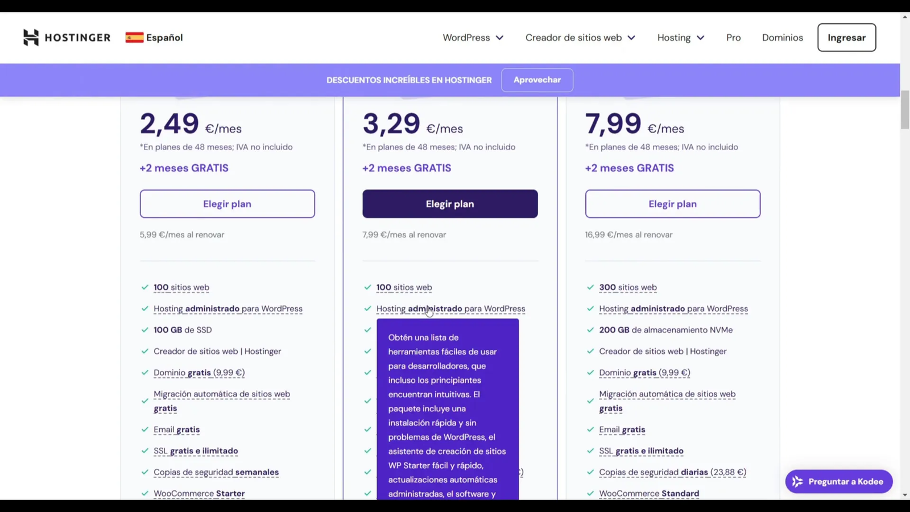The width and height of the screenshot is (910, 512).
Task: Click the Spanish flag language icon
Action: pos(134,38)
